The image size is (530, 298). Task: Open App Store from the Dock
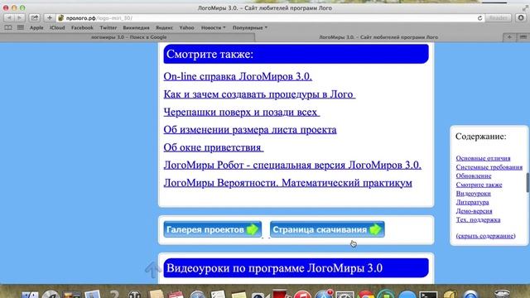[x=324, y=295]
